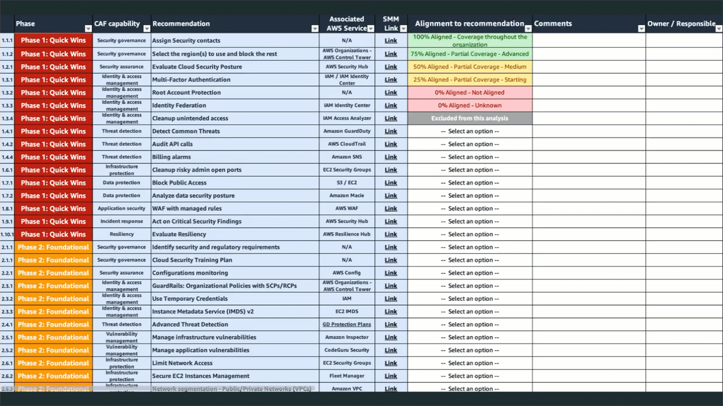Click Owner / Responsible cell for Identity Federation row
Viewport: 723px width, 406px height.
(684, 106)
